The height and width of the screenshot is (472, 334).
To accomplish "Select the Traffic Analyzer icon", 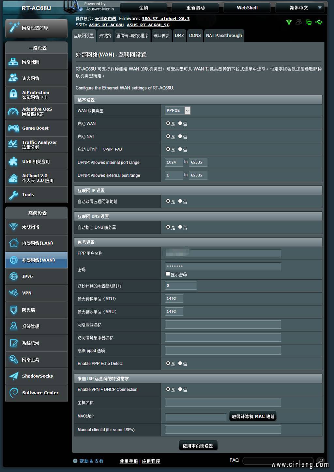I will click(x=13, y=144).
